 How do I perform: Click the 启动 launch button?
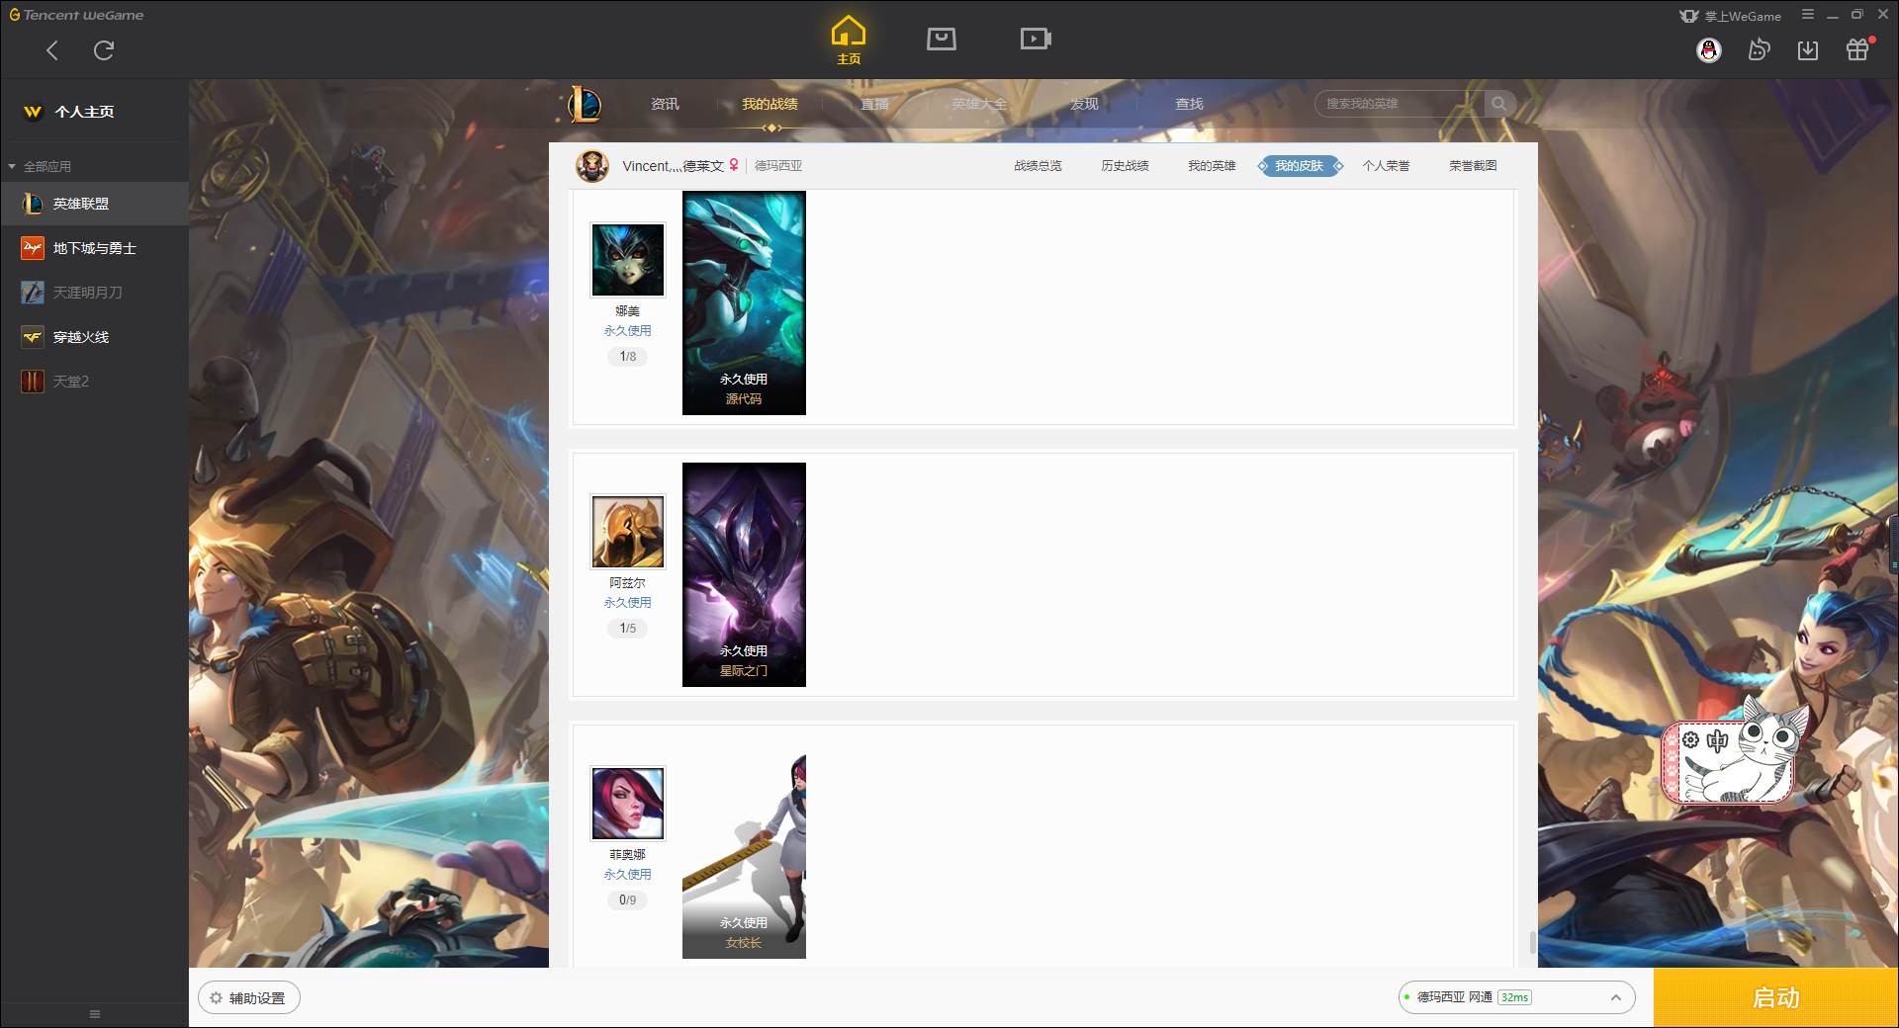[x=1775, y=998]
